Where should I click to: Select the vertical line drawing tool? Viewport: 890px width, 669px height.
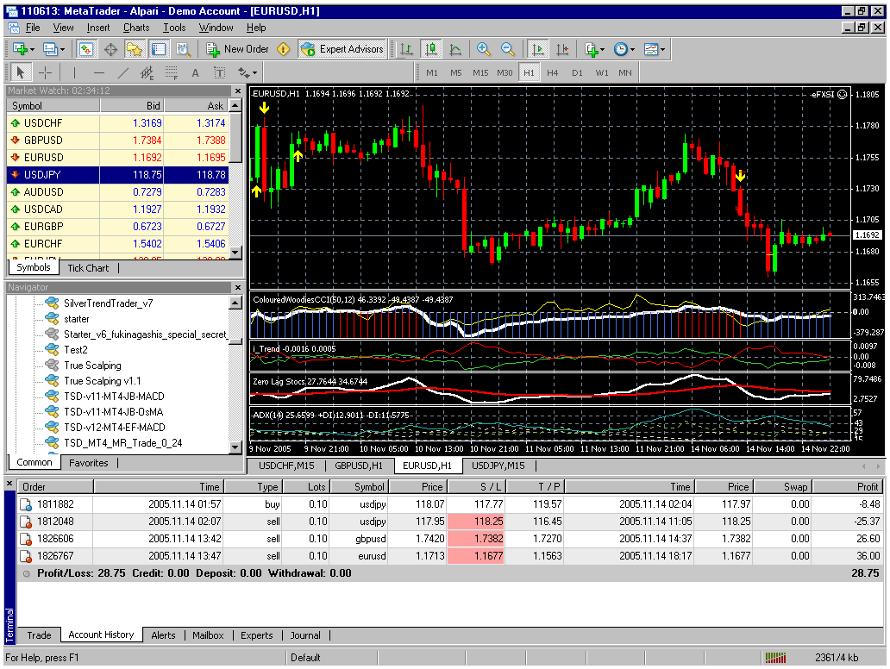click(74, 72)
